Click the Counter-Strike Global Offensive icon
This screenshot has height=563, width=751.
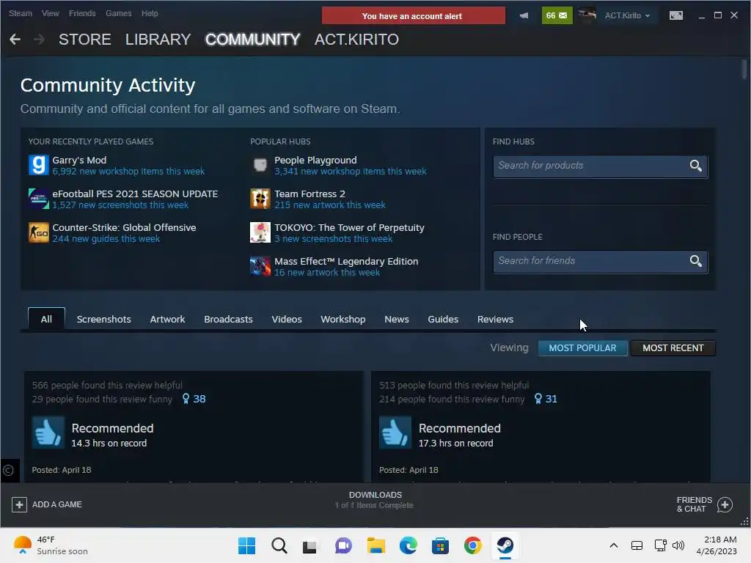(38, 232)
